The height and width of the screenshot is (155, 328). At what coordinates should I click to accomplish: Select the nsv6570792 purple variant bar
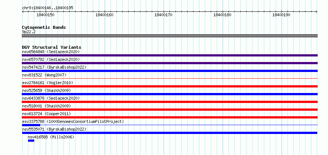[170, 63]
